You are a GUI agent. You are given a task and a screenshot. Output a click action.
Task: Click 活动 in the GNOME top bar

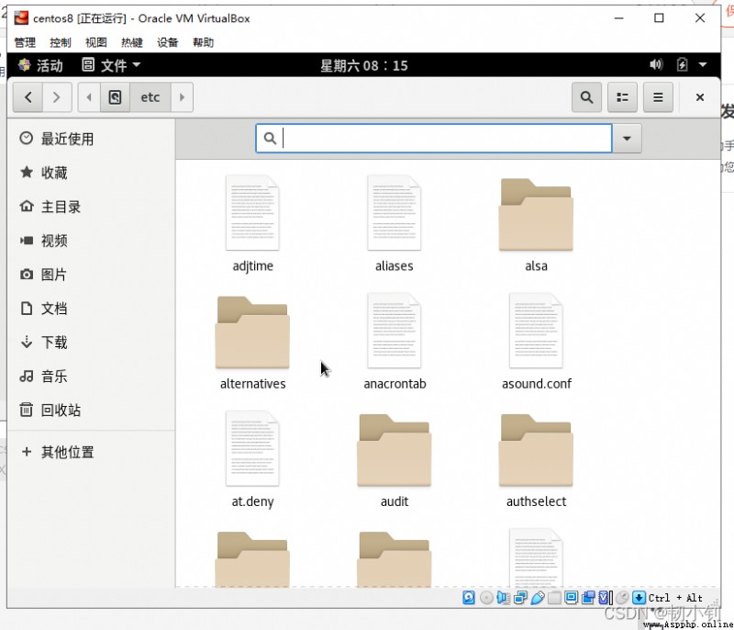point(40,65)
